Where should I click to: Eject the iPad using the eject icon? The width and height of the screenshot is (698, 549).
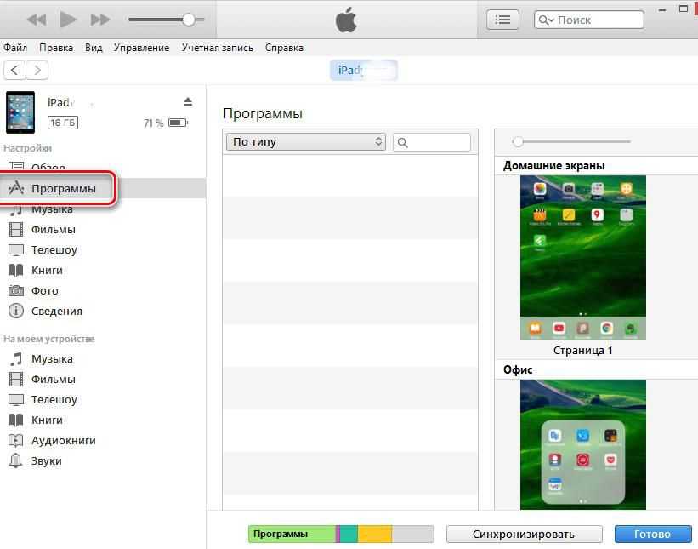(x=188, y=102)
